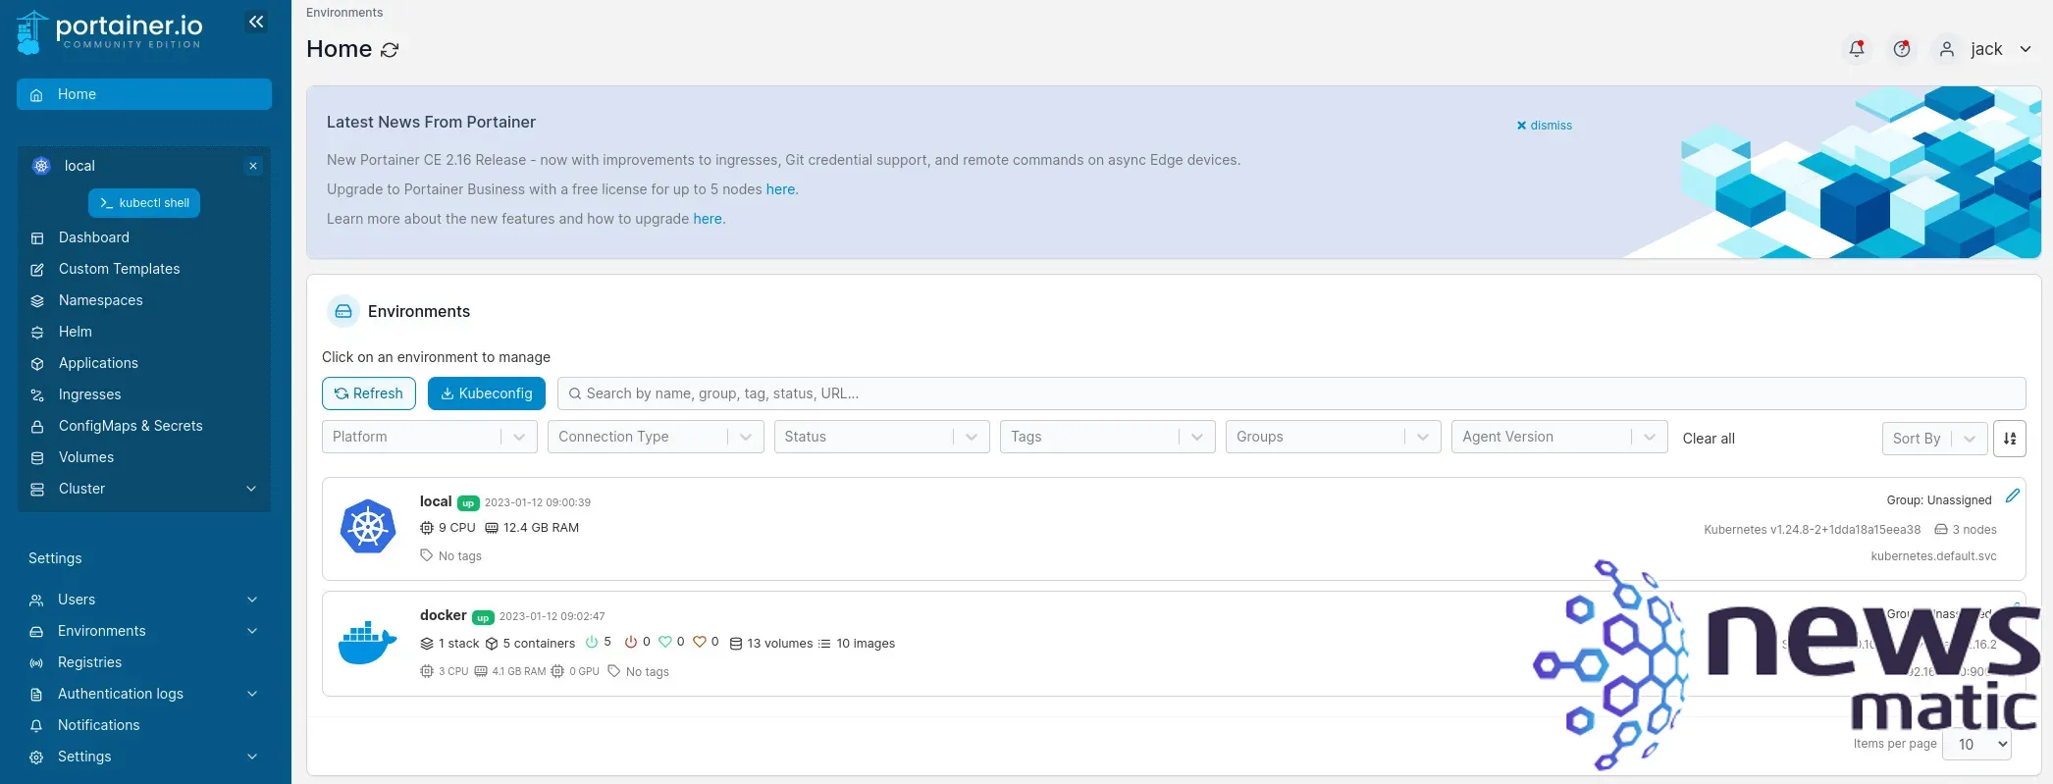Click the local environment name
2053x784 pixels.
coord(436,501)
